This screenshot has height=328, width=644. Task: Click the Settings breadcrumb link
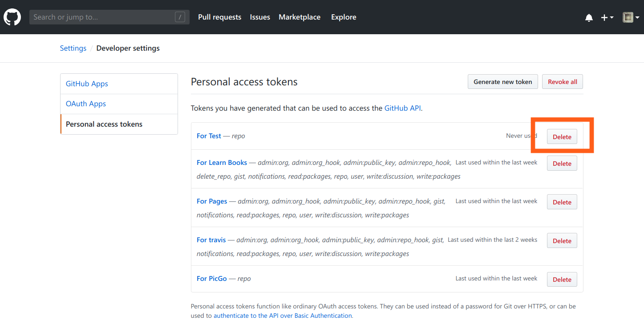tap(73, 48)
